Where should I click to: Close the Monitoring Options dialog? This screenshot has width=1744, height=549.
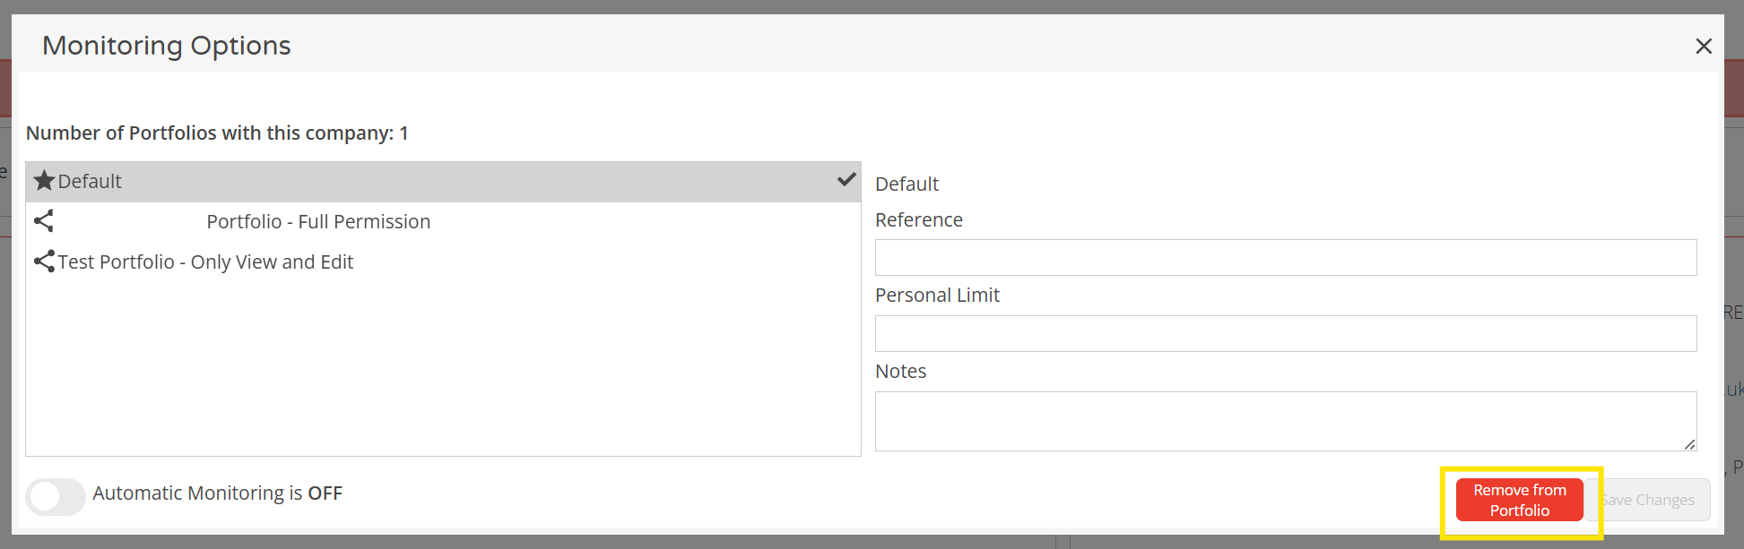coord(1704,46)
